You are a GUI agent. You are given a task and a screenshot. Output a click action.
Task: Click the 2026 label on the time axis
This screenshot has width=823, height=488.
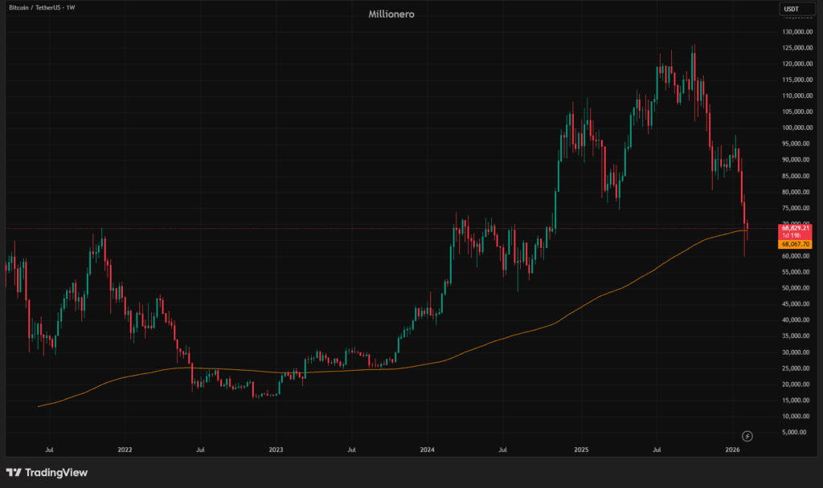731,451
